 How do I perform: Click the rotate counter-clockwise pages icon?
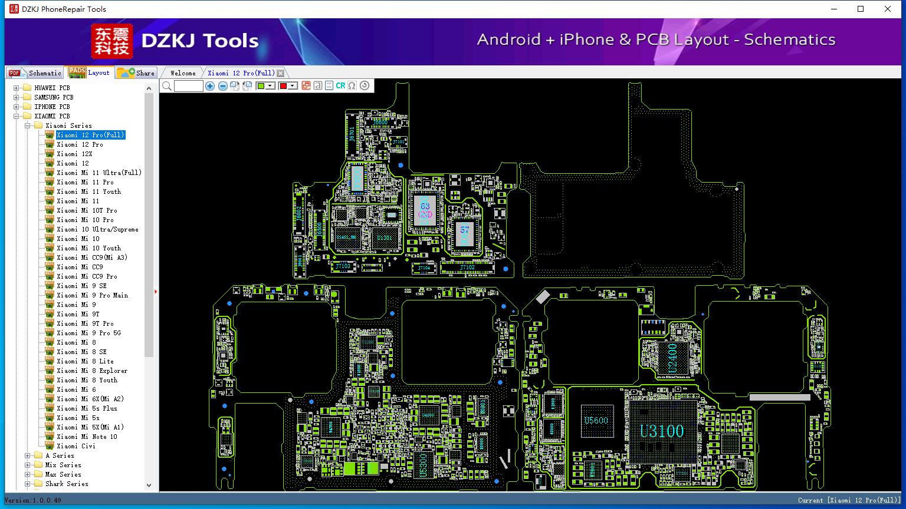247,86
